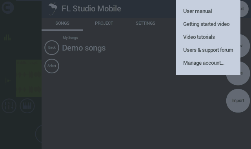The height and width of the screenshot is (149, 251).
Task: Click the Demo songs folder title
Action: 84,48
